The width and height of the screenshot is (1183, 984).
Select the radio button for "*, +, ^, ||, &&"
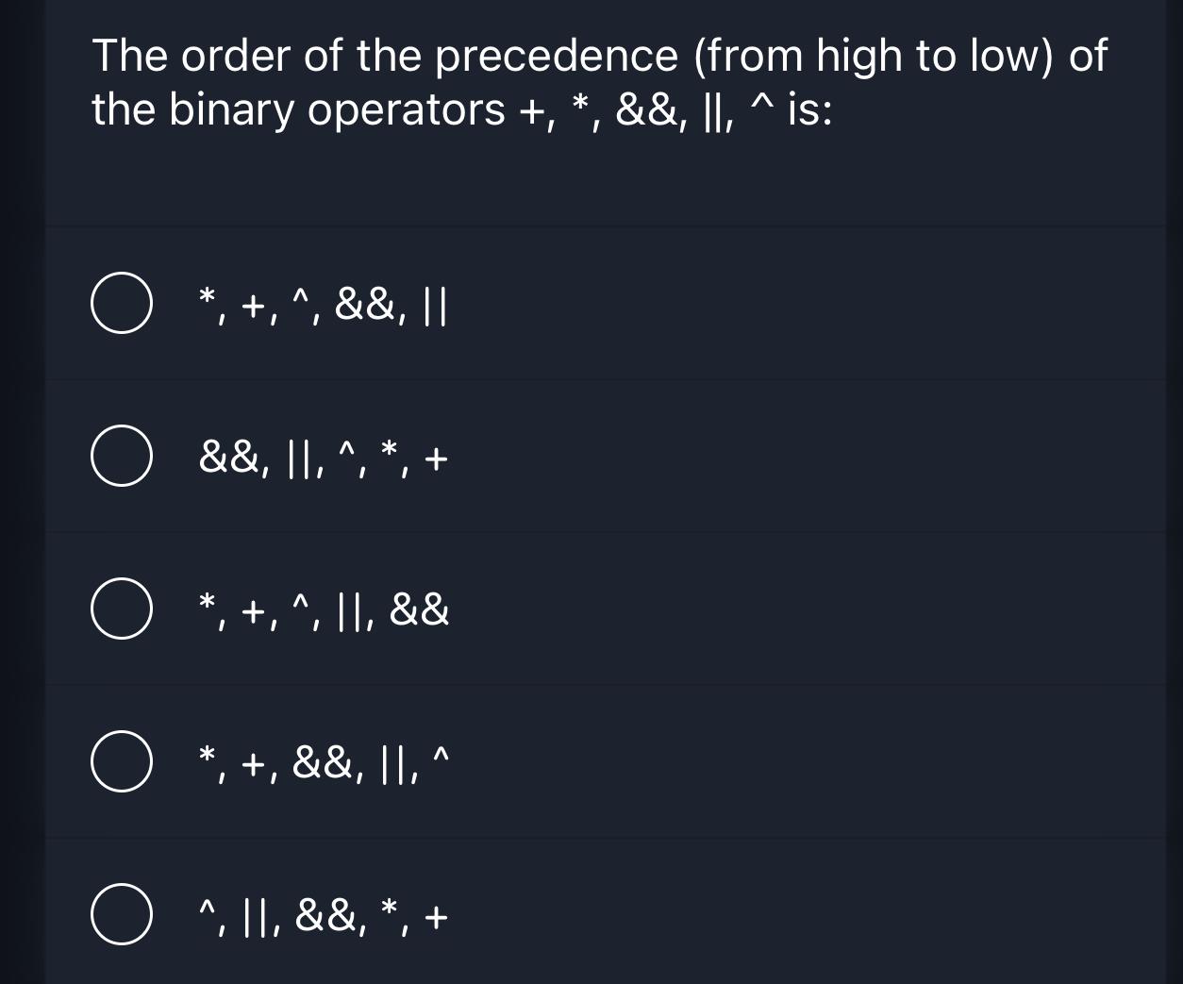[122, 609]
